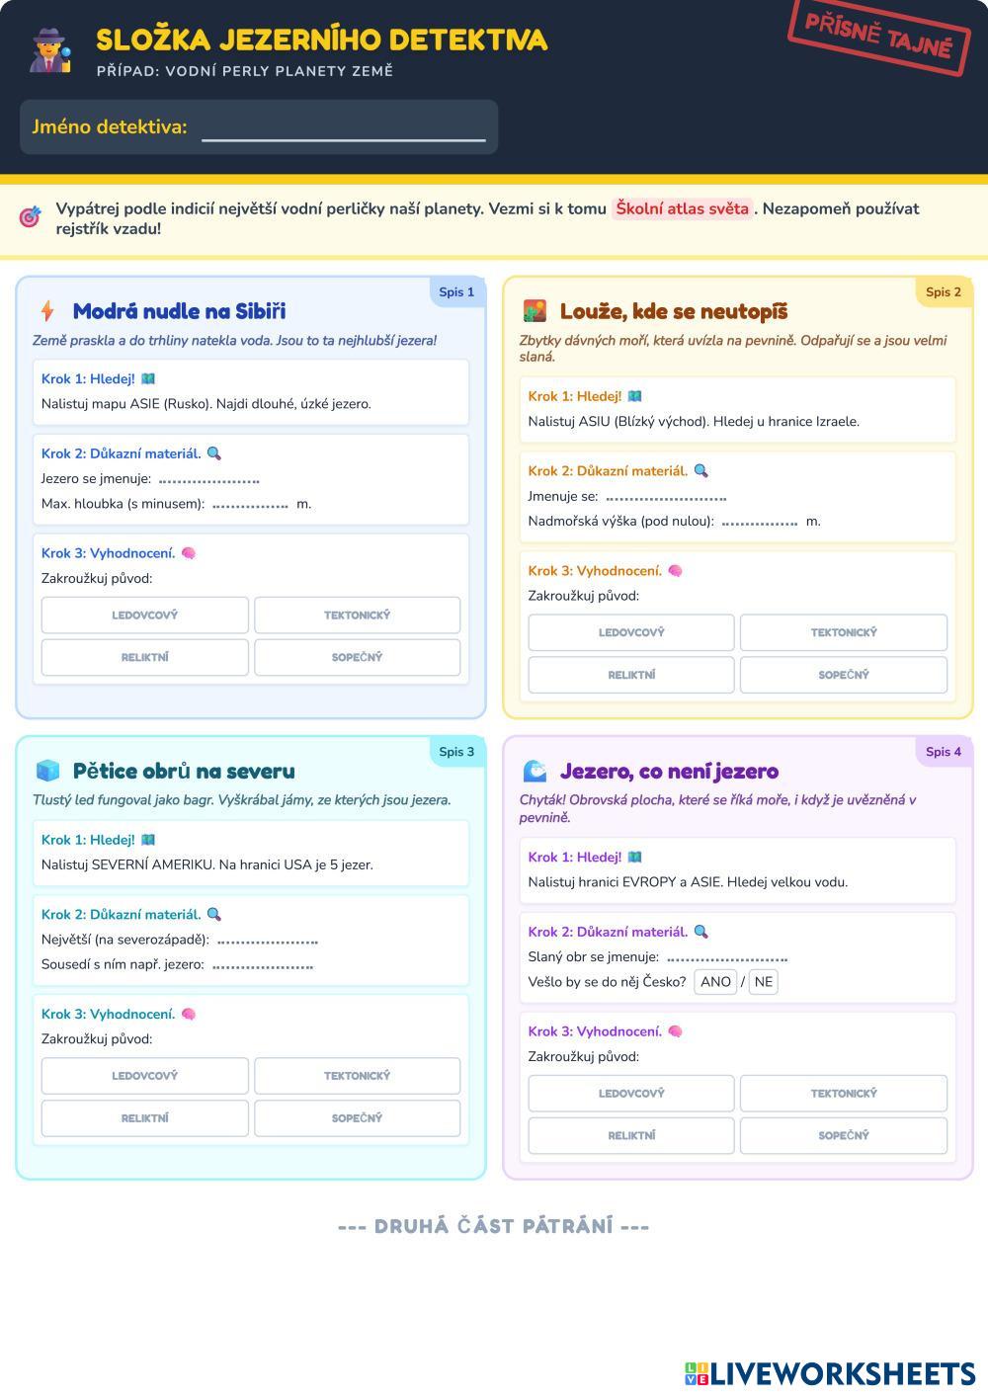The image size is (988, 1398).
Task: Click the Jezero se jmenuje answer blank
Action: 208,479
